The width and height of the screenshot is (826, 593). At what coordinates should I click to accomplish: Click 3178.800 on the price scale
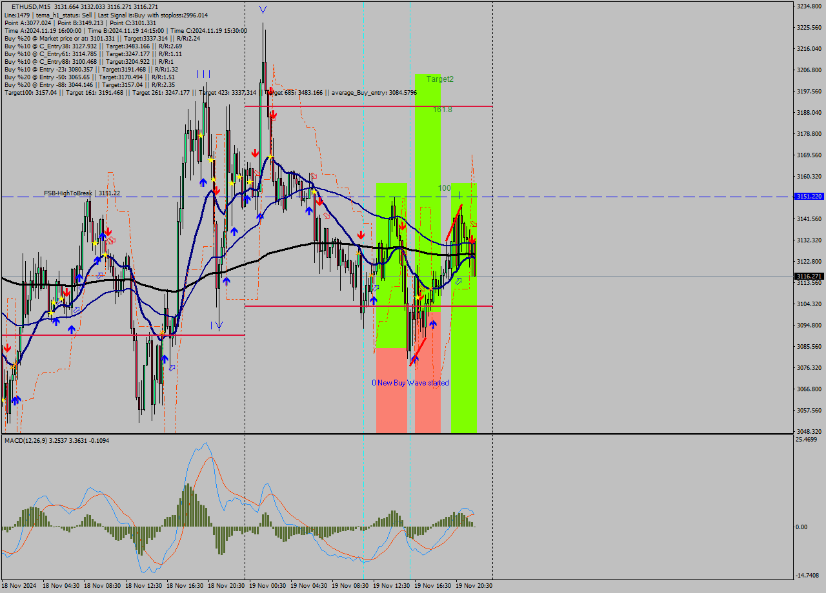pos(809,133)
